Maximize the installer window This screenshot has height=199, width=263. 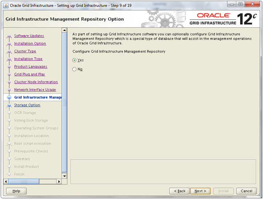click(240, 4)
